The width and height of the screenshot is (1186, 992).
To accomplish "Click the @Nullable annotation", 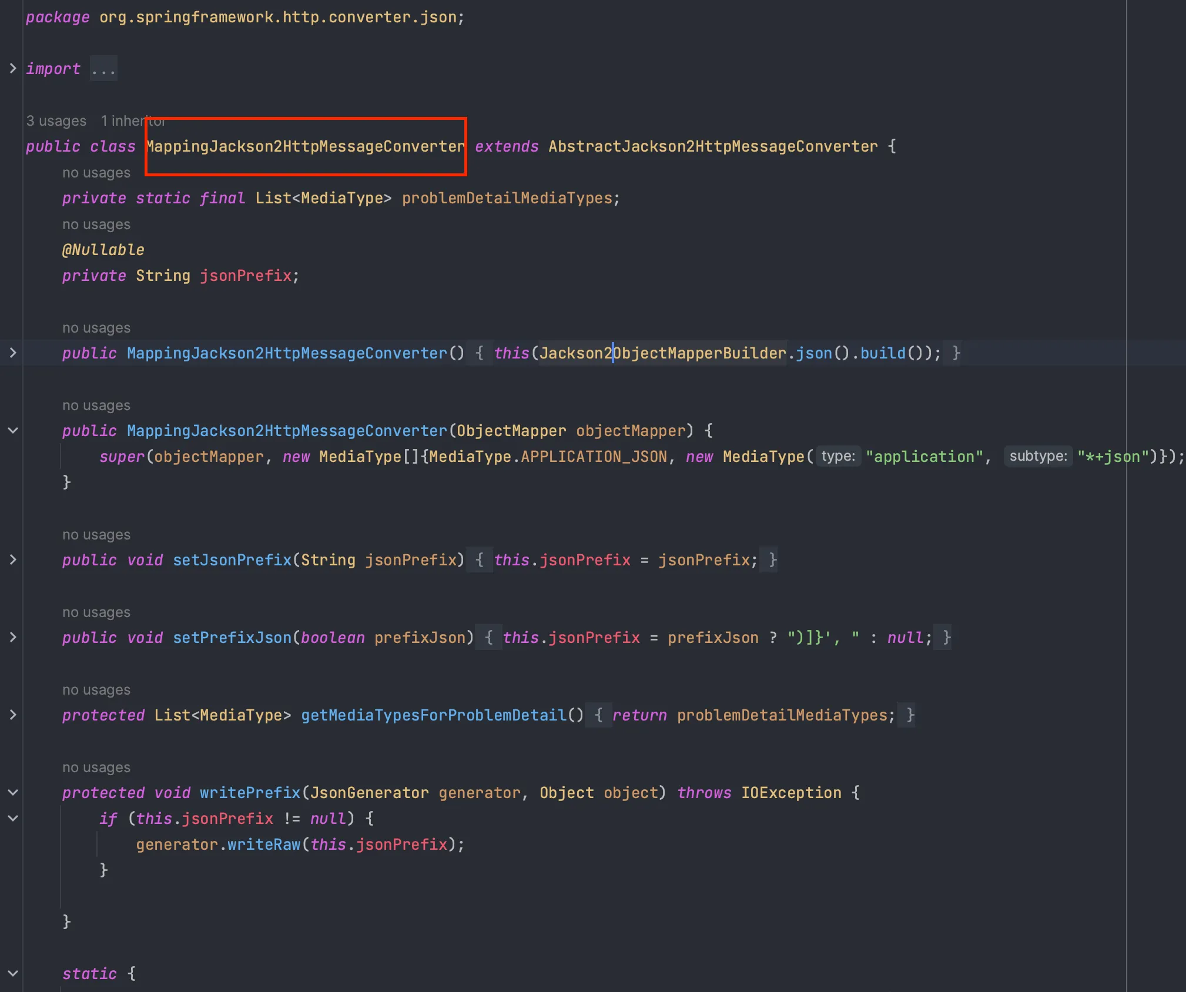I will (x=103, y=250).
